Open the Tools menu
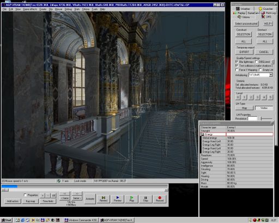 click(95, 9)
